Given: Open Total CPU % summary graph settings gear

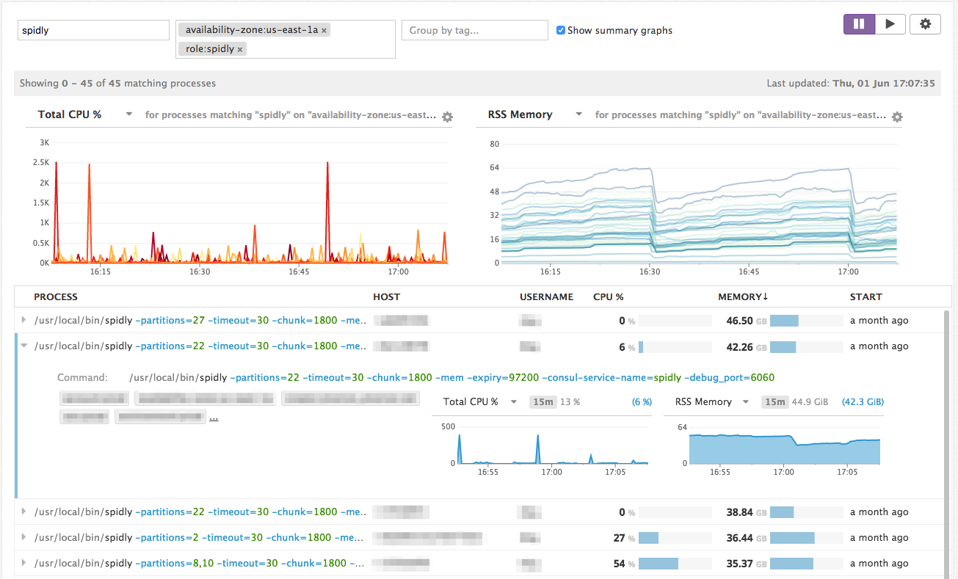Looking at the screenshot, I should coord(447,117).
